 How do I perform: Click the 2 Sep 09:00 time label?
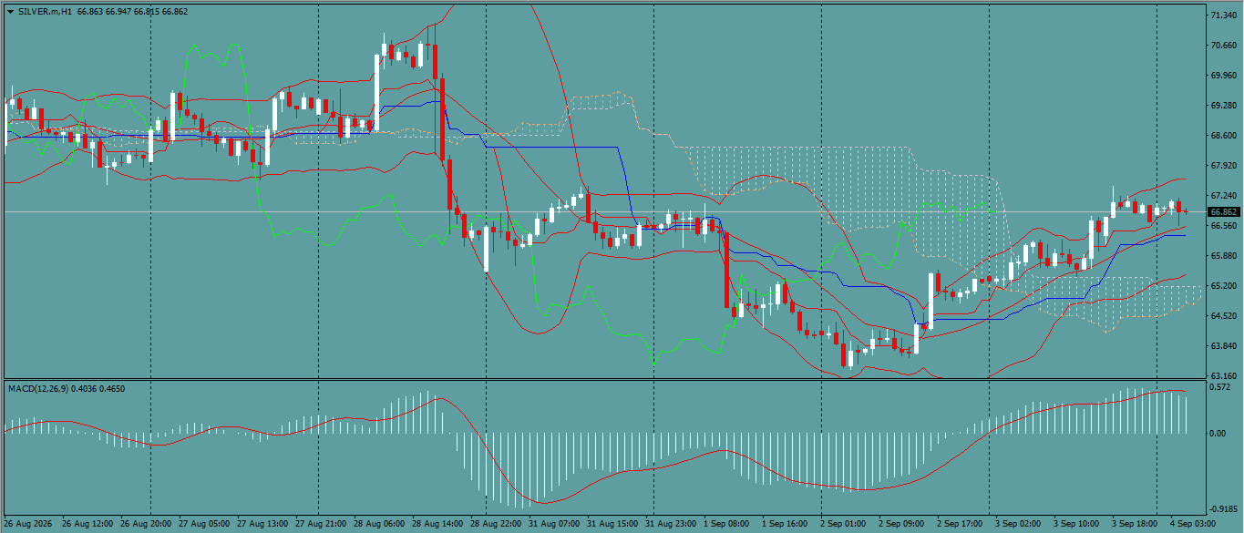[x=901, y=525]
